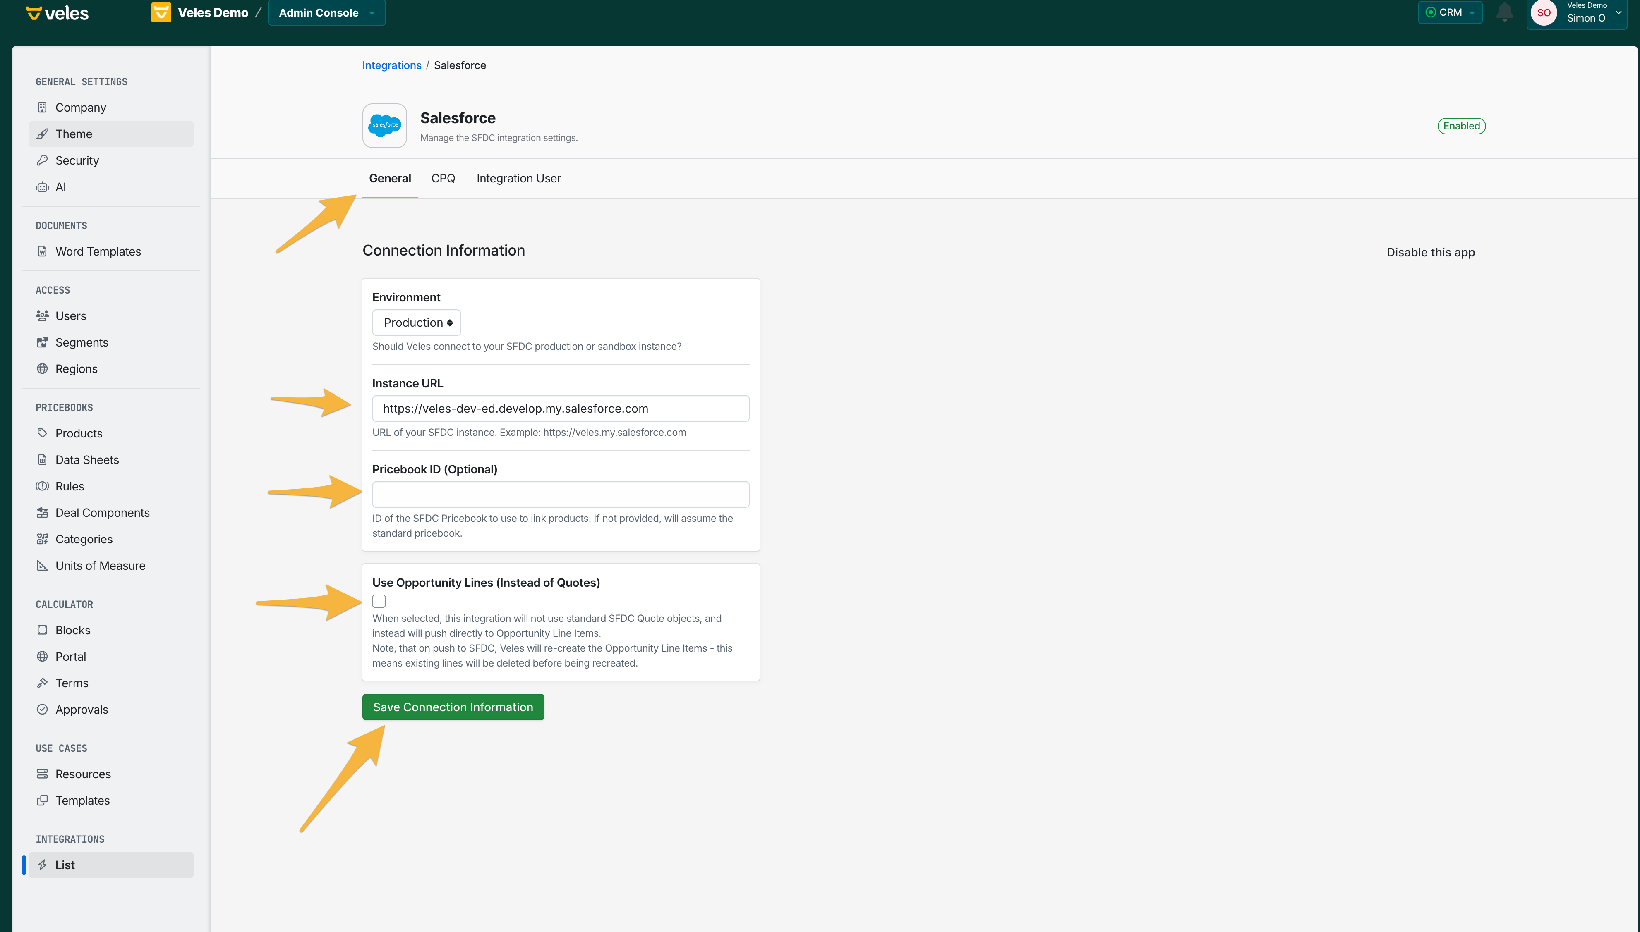The height and width of the screenshot is (932, 1640).
Task: Click the Templates copy icon
Action: 42,800
